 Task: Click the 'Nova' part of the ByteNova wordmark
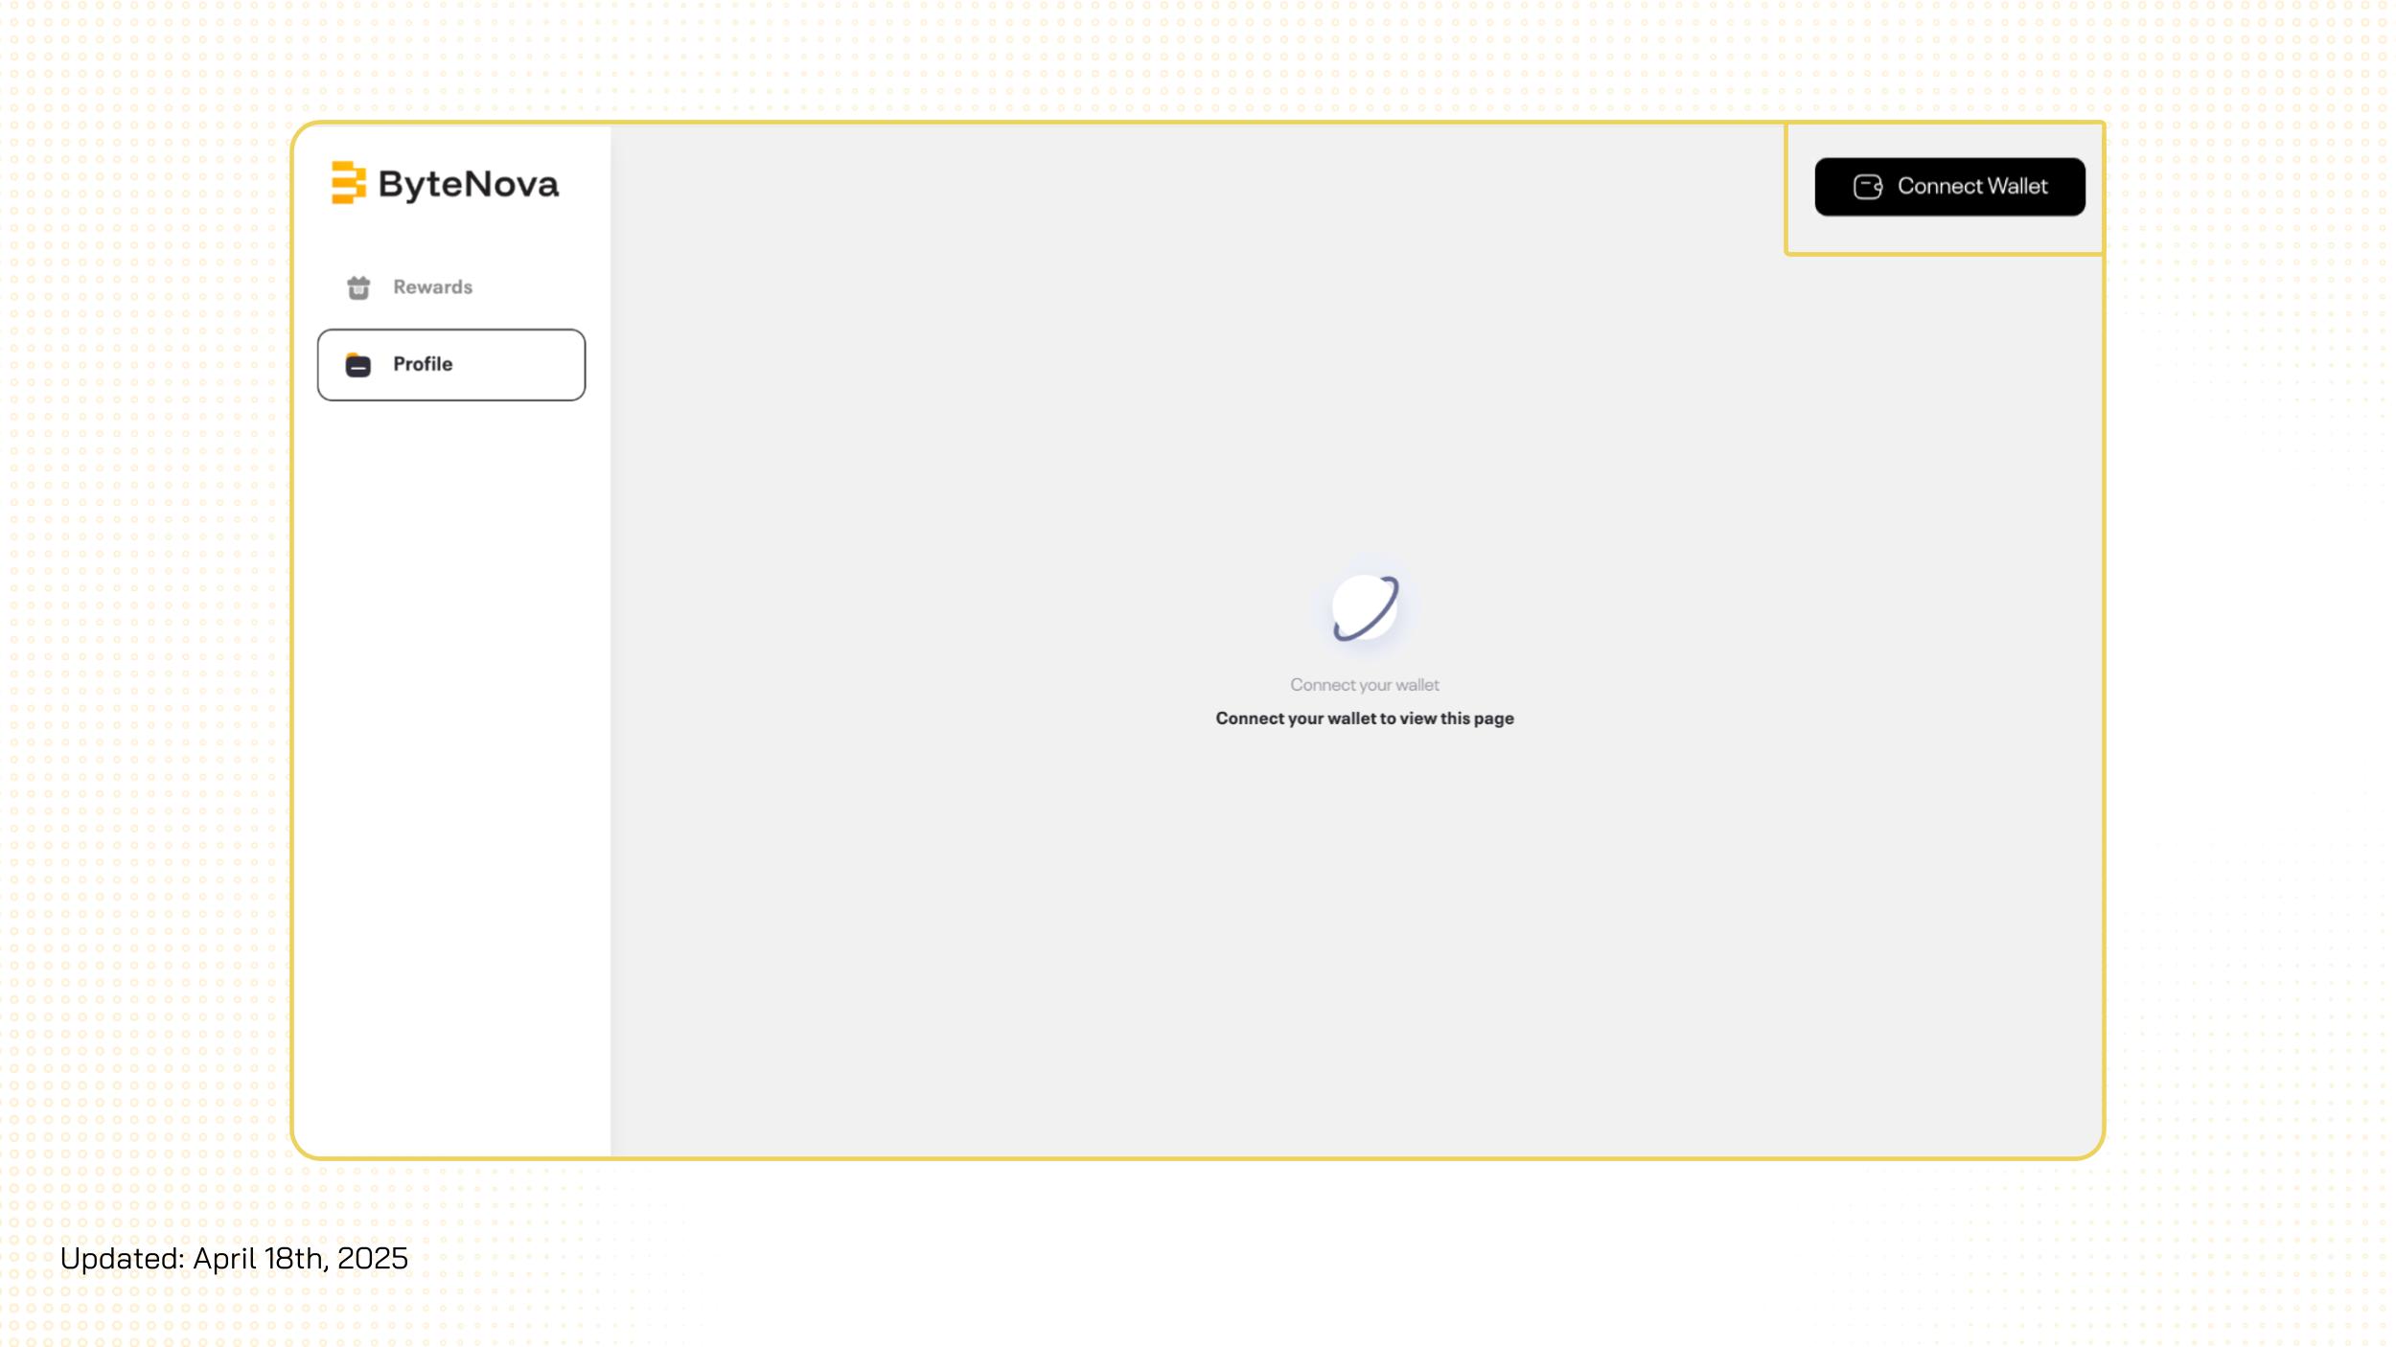coord(513,184)
